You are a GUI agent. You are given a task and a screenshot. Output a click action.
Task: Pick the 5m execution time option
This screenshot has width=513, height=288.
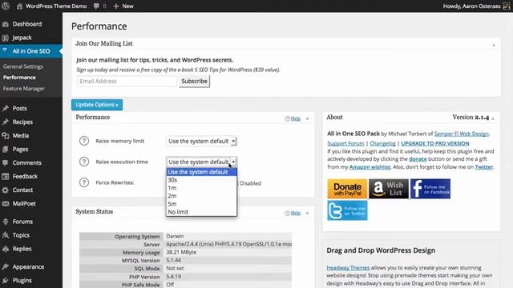[x=201, y=204]
